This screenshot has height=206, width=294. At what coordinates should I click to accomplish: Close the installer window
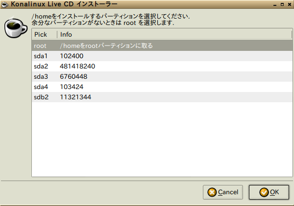pos(290,4)
